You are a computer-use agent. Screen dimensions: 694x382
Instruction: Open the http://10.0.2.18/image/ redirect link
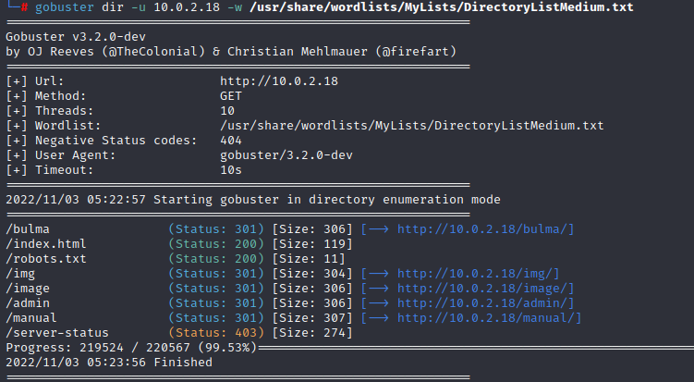486,288
